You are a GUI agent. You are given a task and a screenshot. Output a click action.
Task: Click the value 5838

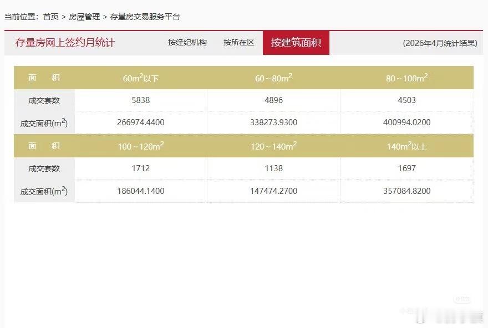pos(141,100)
